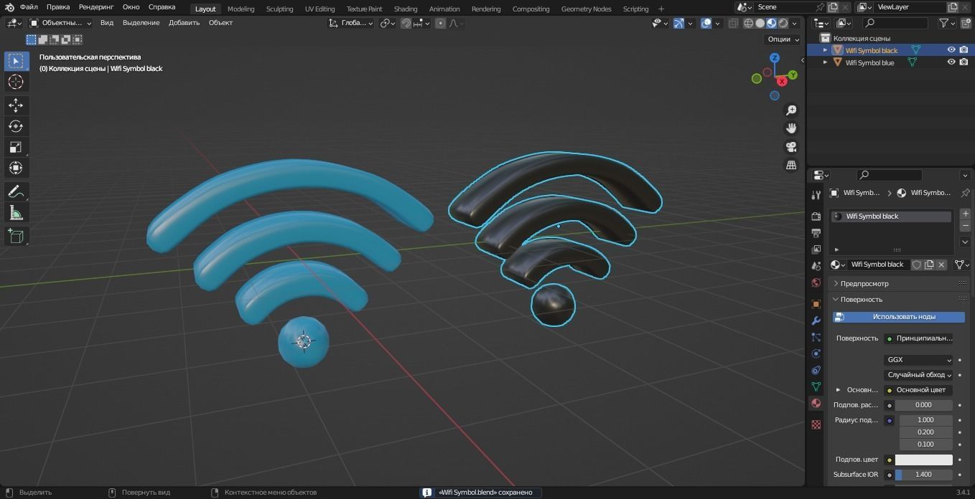Open the Modifier properties wrench icon

click(816, 321)
